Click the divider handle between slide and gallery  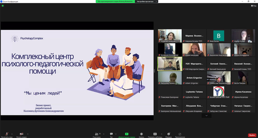pos(155,71)
